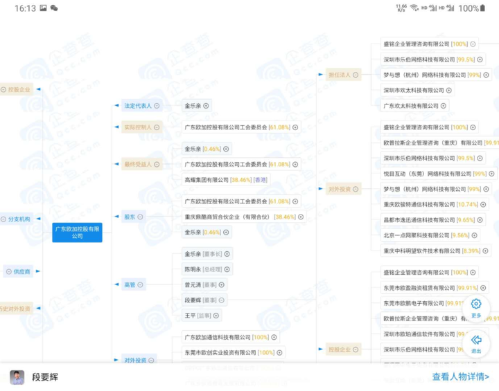Expand 东莞市欧盈融资租赁 99.91% node
Screen dimensions: 499x391
tap(483, 288)
